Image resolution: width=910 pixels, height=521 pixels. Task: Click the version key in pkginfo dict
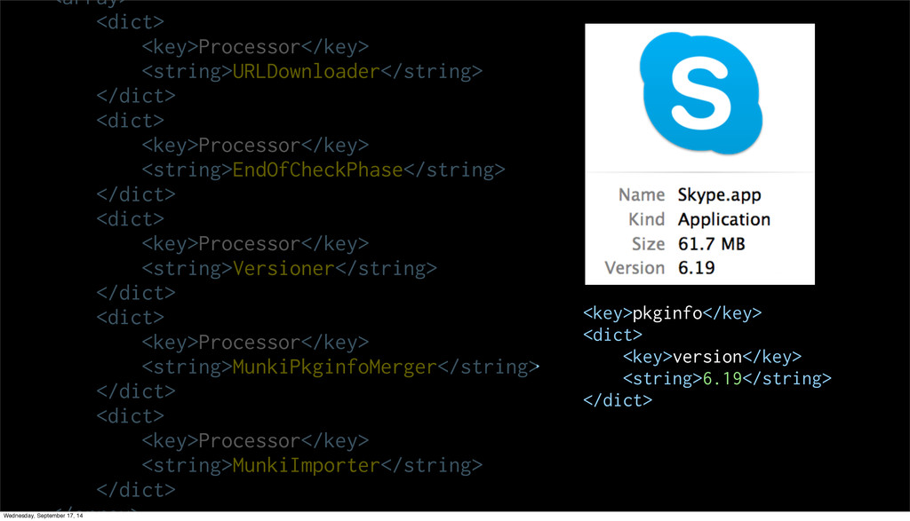(x=706, y=357)
